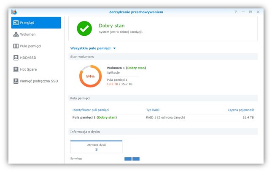Open the Wolumen tab in sidebar
This screenshot has height=172, width=272.
click(x=28, y=34)
